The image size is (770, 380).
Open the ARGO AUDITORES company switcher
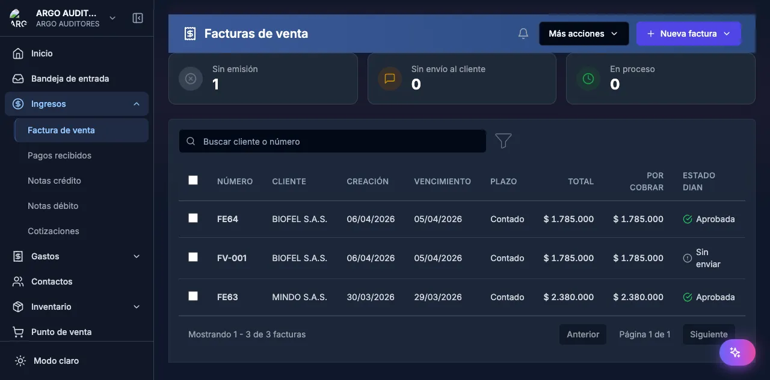tap(66, 18)
